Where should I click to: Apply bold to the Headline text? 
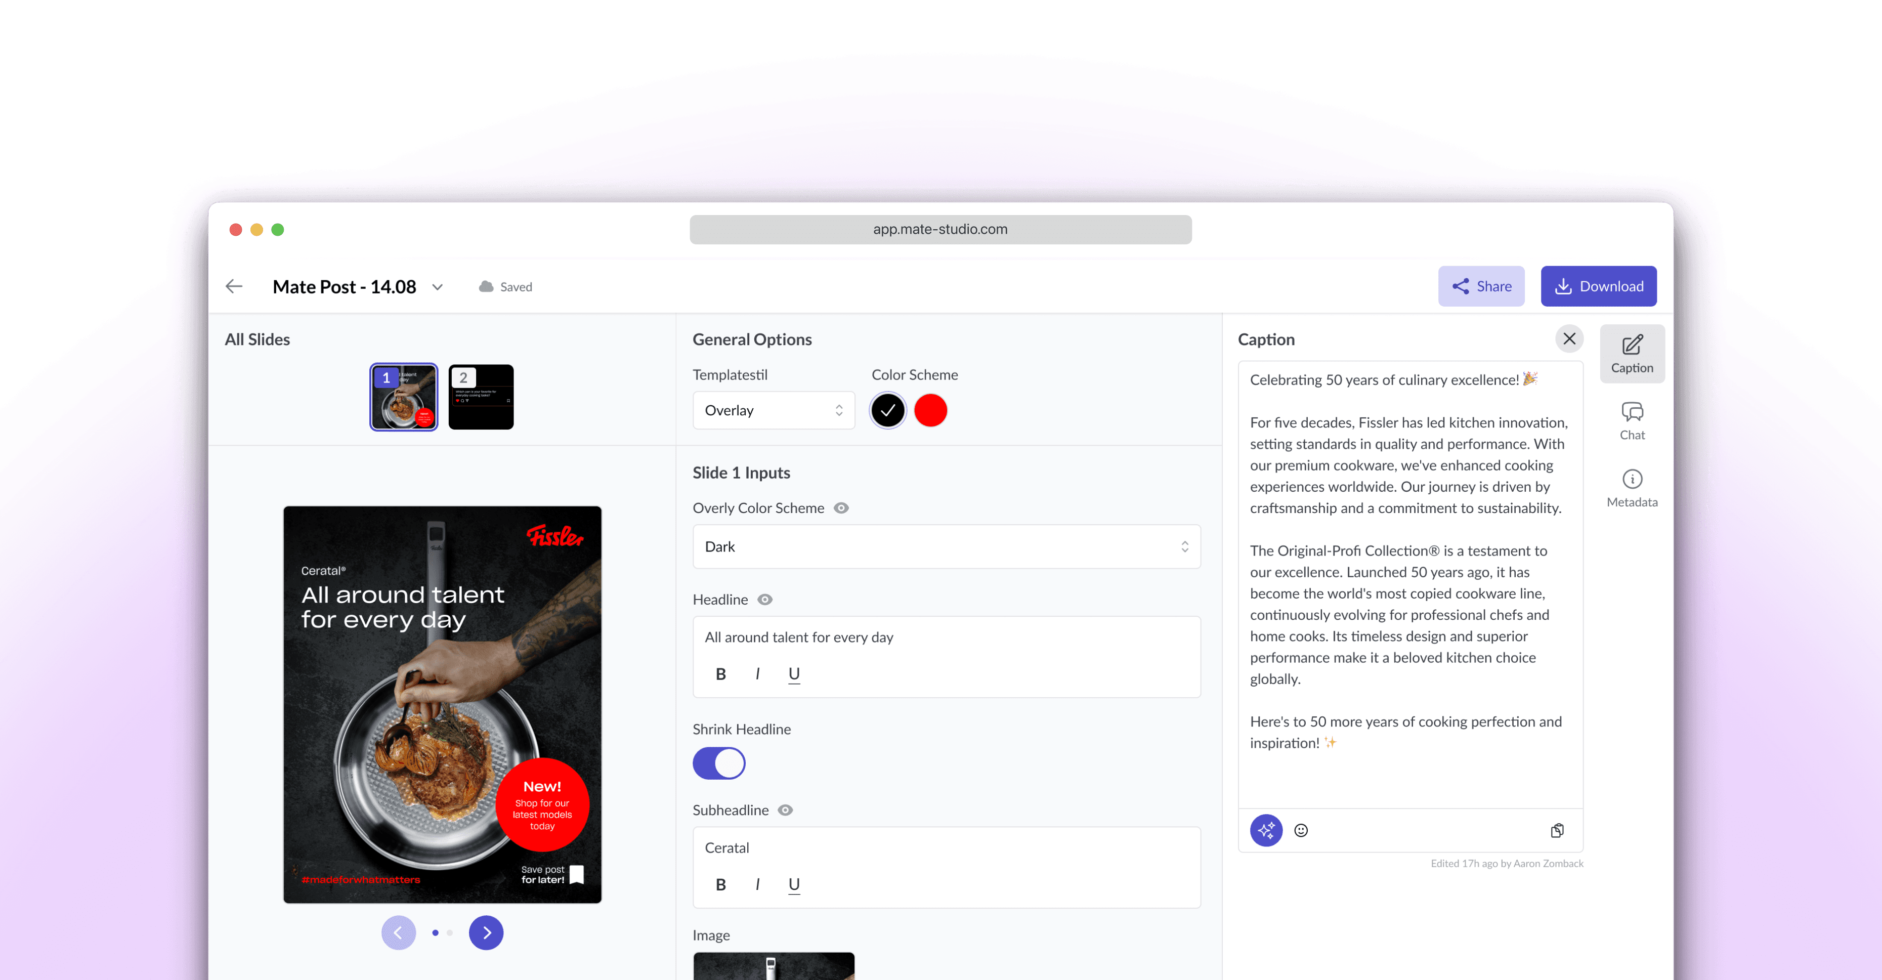coord(720,674)
